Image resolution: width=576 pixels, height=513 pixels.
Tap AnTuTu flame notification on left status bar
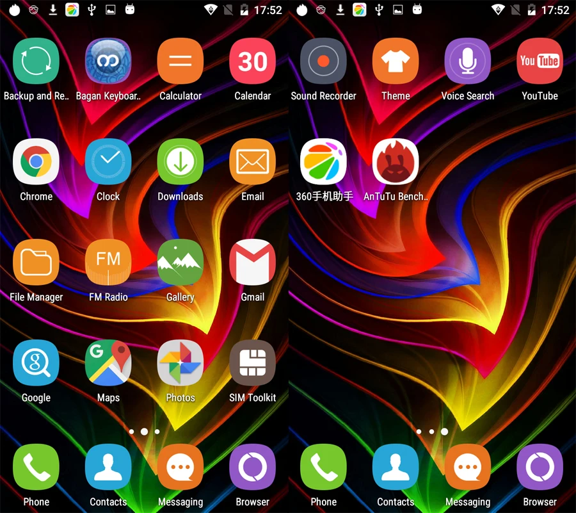coord(15,10)
